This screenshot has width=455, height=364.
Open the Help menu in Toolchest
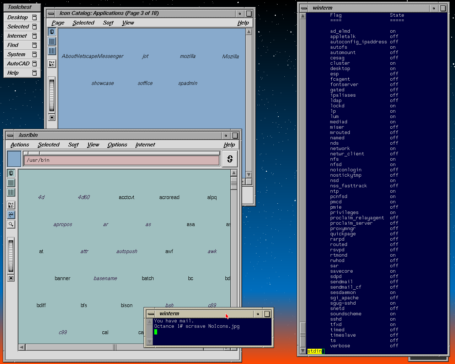[22, 73]
